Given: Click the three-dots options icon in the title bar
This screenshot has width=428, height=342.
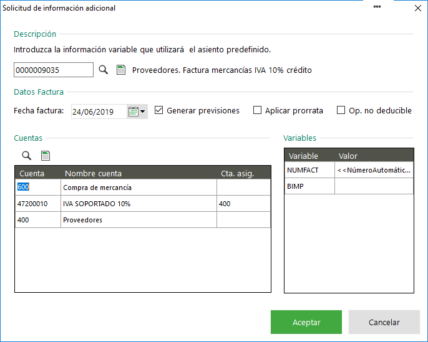Looking at the screenshot, I should tap(377, 6).
